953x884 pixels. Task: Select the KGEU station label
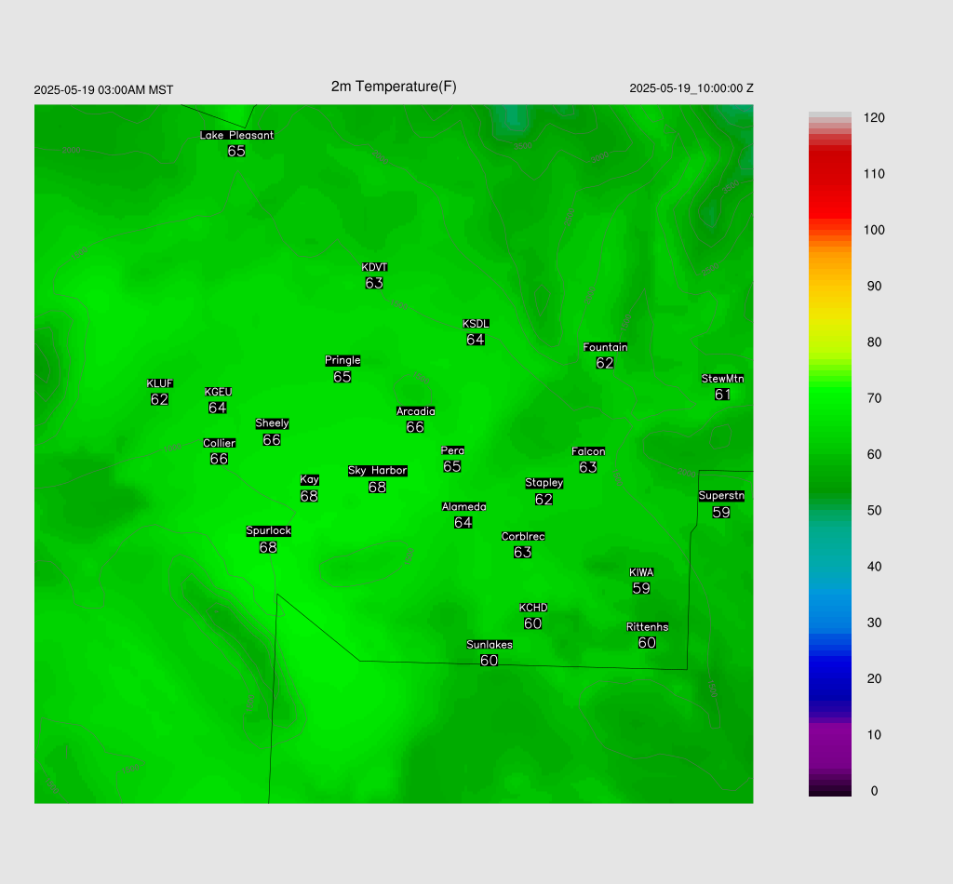(218, 392)
